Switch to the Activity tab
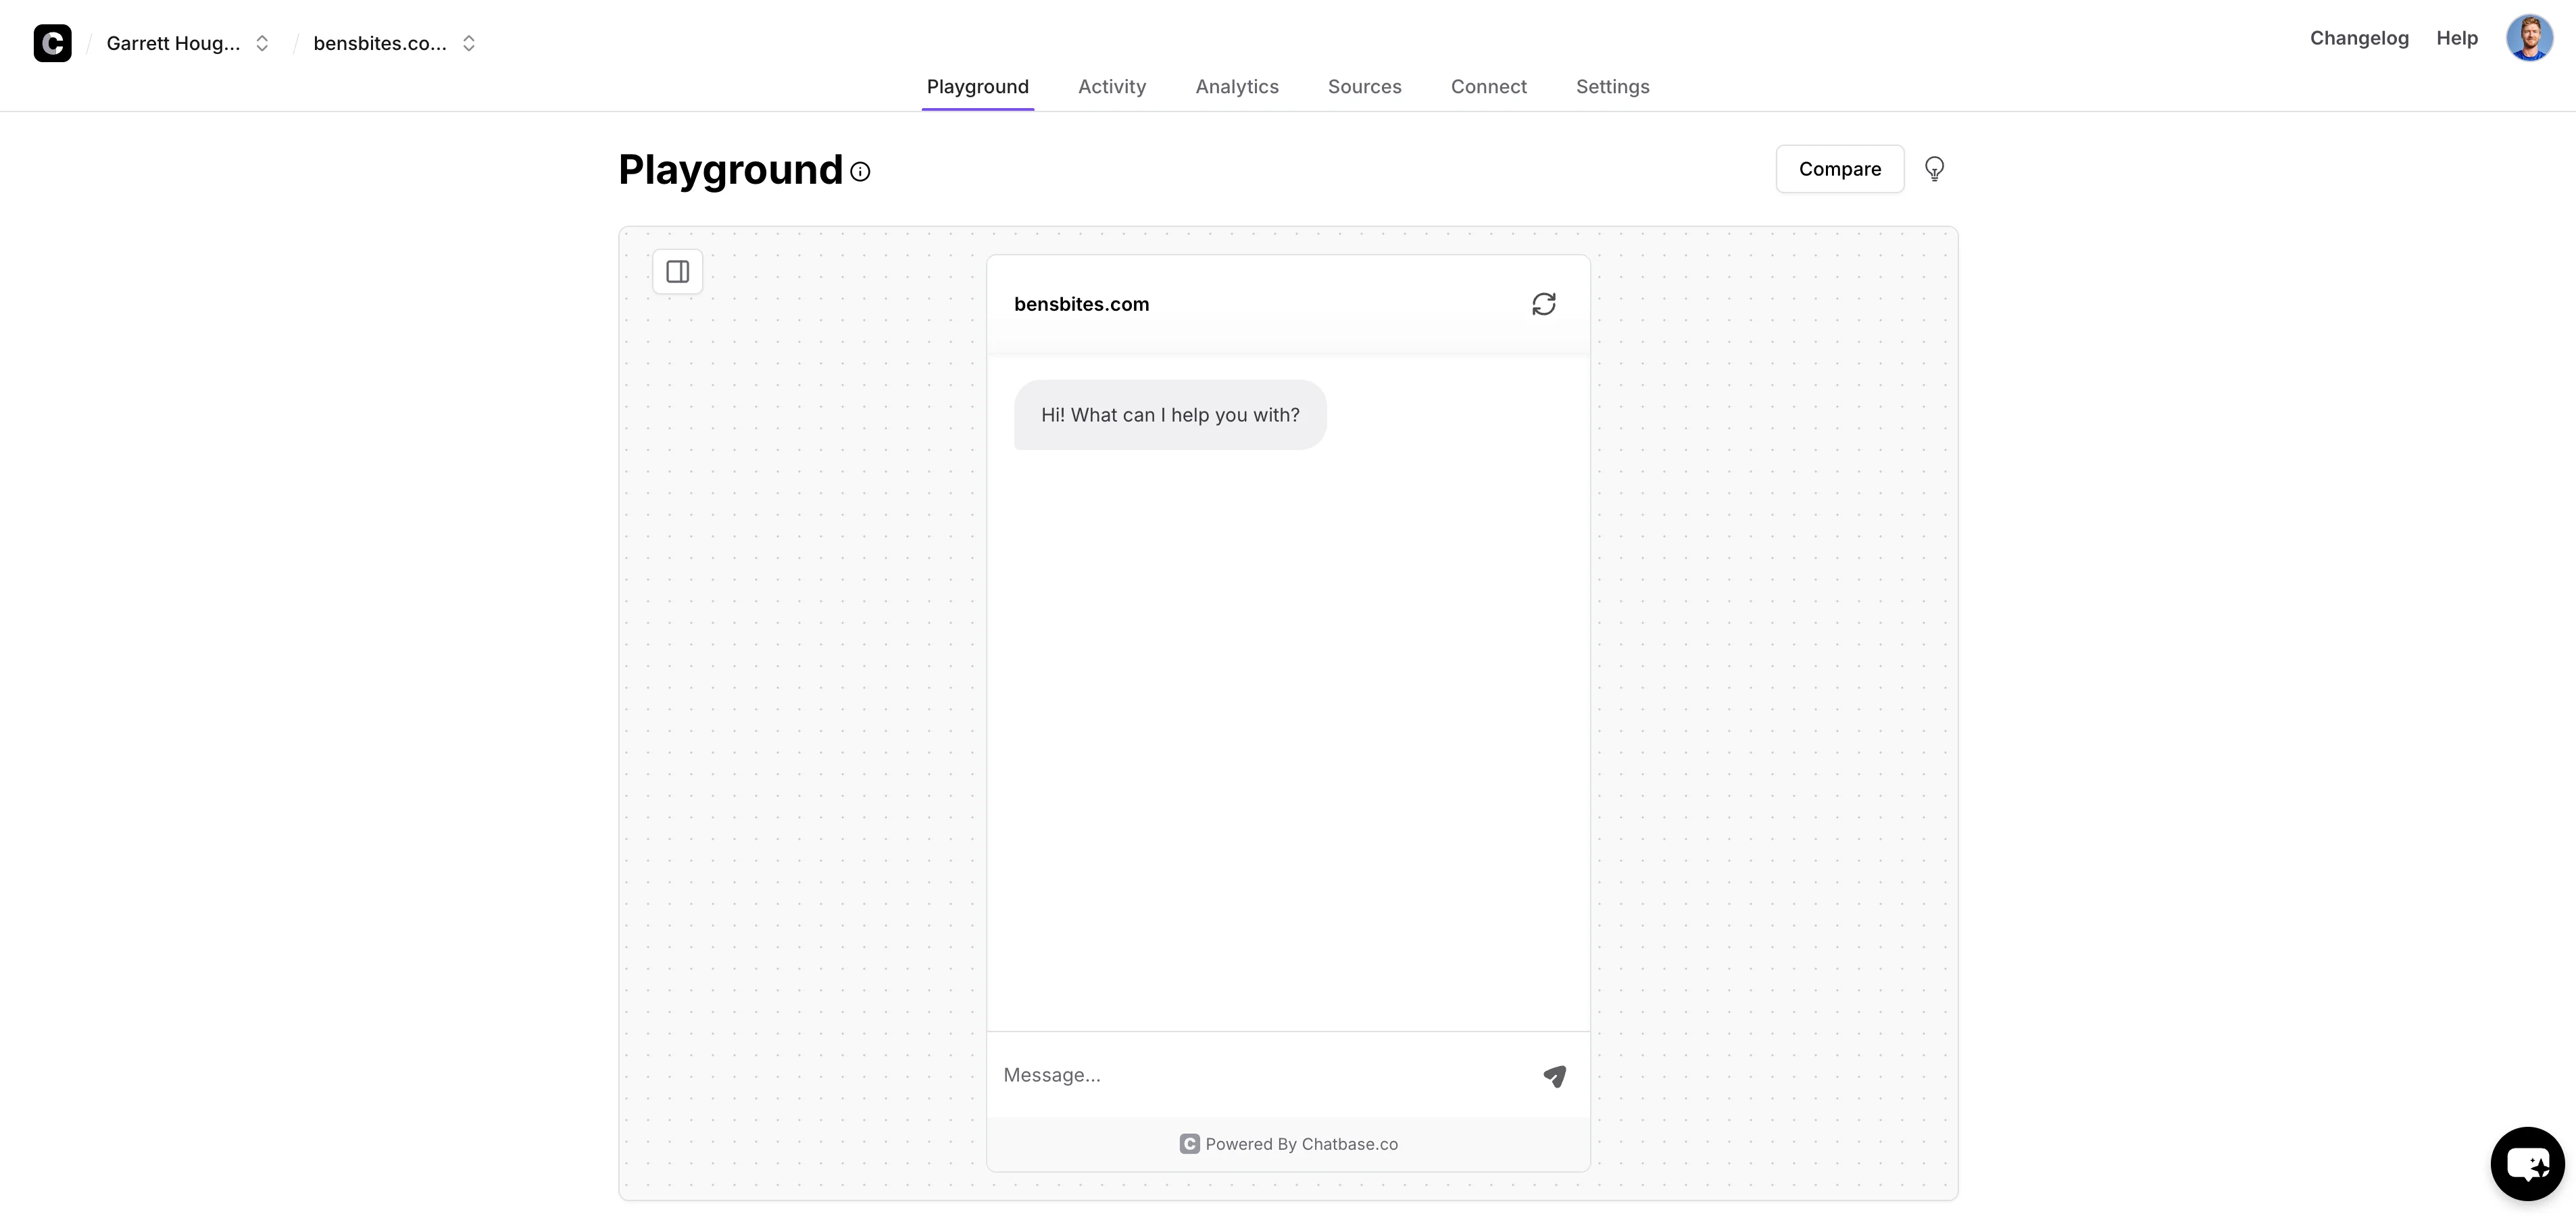This screenshot has height=1216, width=2576. coord(1112,87)
